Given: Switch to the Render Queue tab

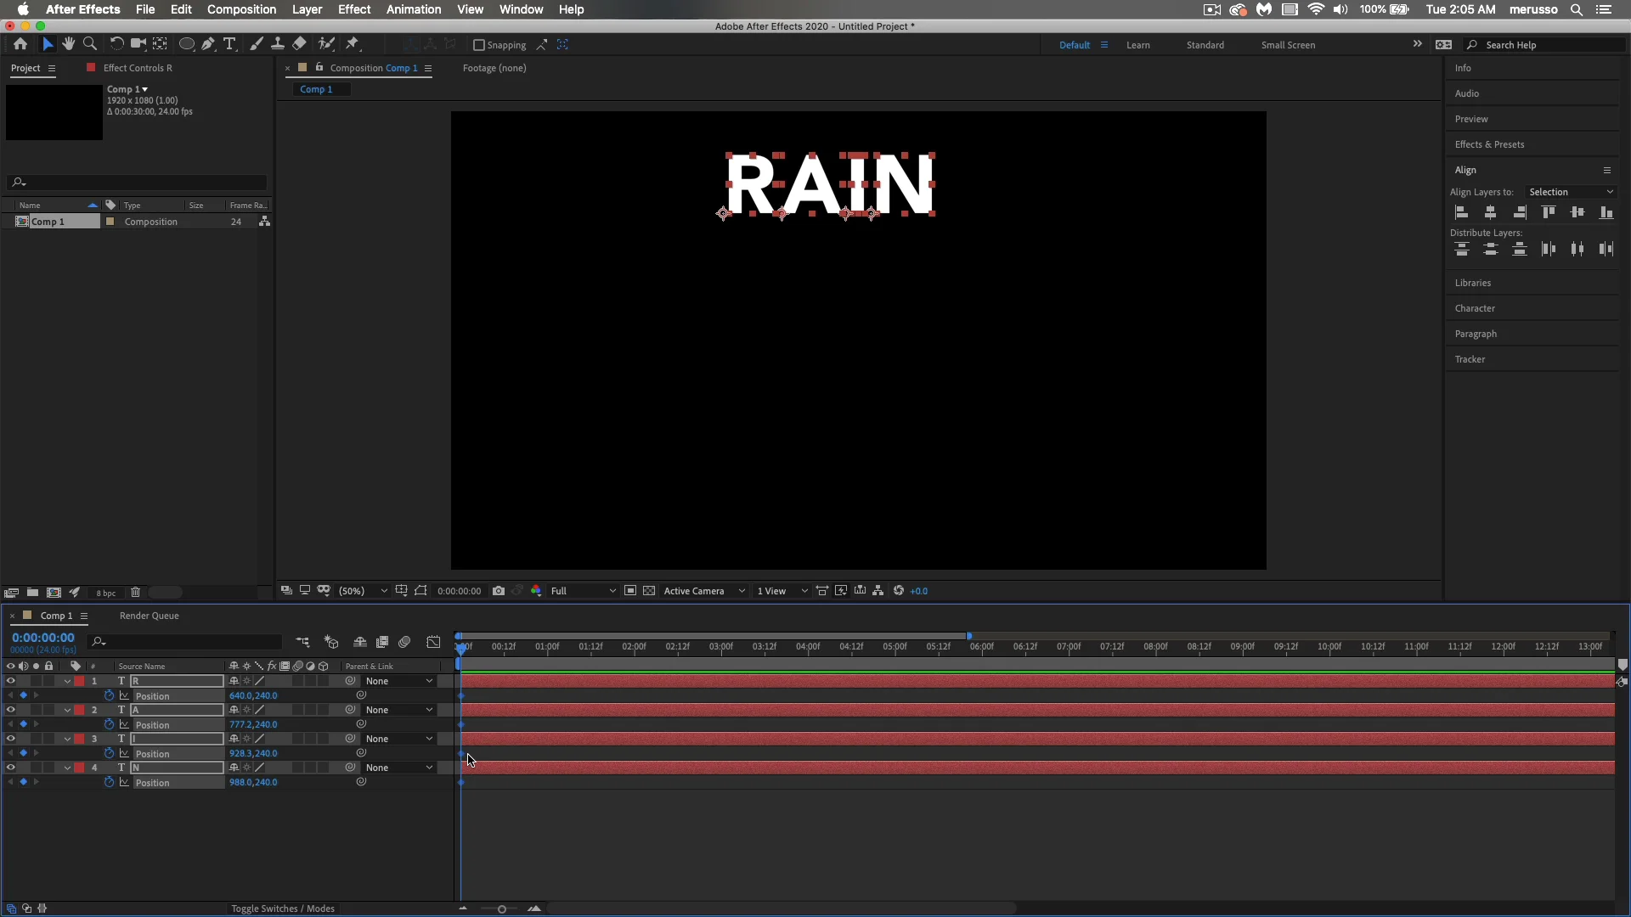Looking at the screenshot, I should coord(150,616).
